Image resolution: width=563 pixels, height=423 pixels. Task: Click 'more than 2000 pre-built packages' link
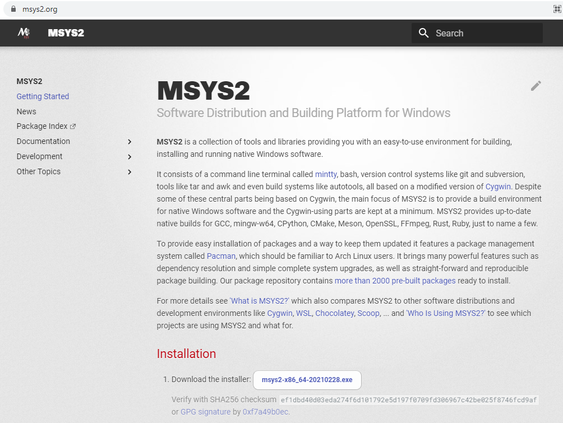coord(395,281)
